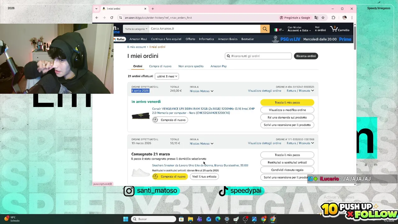Screen dimensions: 398x224
Task: Open site information icon in address bar
Action: (121, 18)
